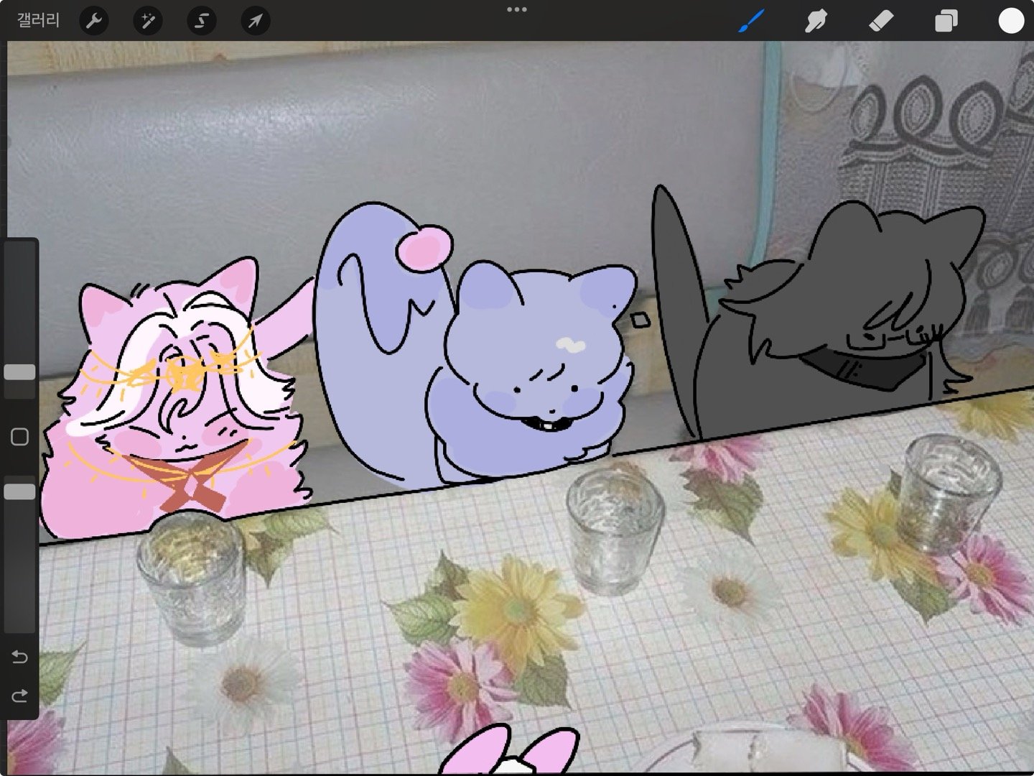Viewport: 1034px width, 776px height.
Task: Click the brush size slider handle
Action: pyautogui.click(x=19, y=372)
